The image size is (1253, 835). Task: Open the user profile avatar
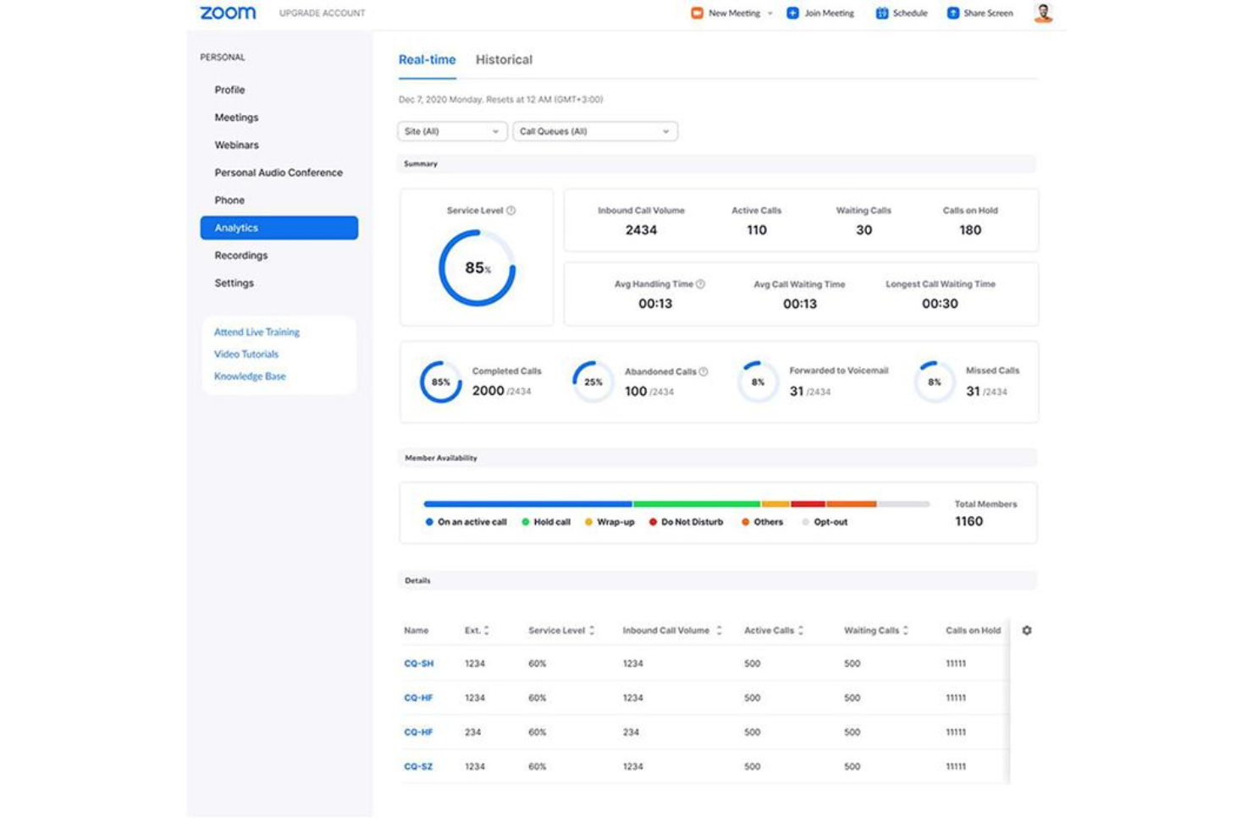[x=1043, y=13]
